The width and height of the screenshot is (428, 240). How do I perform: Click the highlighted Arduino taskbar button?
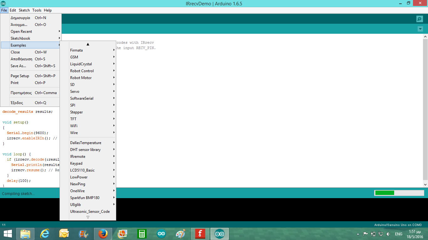[219, 234]
